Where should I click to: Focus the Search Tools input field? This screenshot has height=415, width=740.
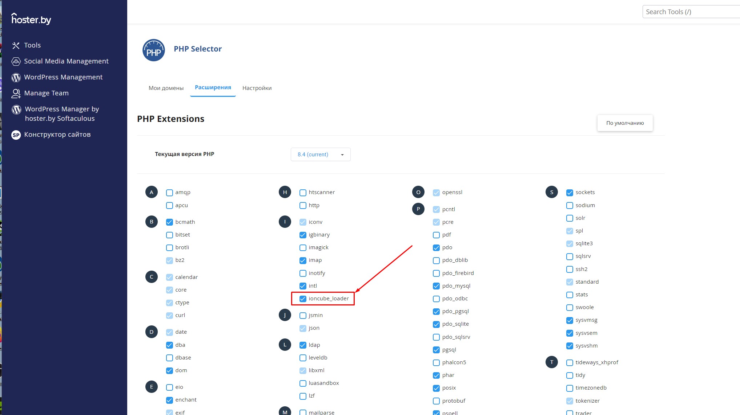(691, 12)
